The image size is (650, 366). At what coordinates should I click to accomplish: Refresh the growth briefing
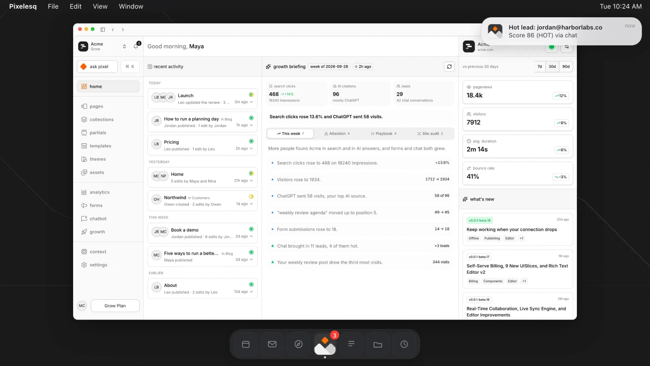click(x=449, y=66)
